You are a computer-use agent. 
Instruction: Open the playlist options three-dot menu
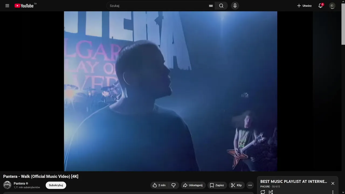[333, 192]
